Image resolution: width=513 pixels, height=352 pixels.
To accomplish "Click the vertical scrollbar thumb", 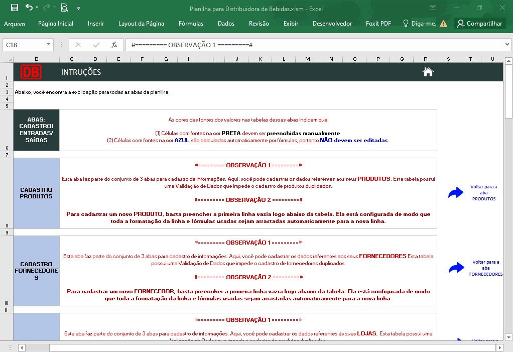I will tap(508, 91).
